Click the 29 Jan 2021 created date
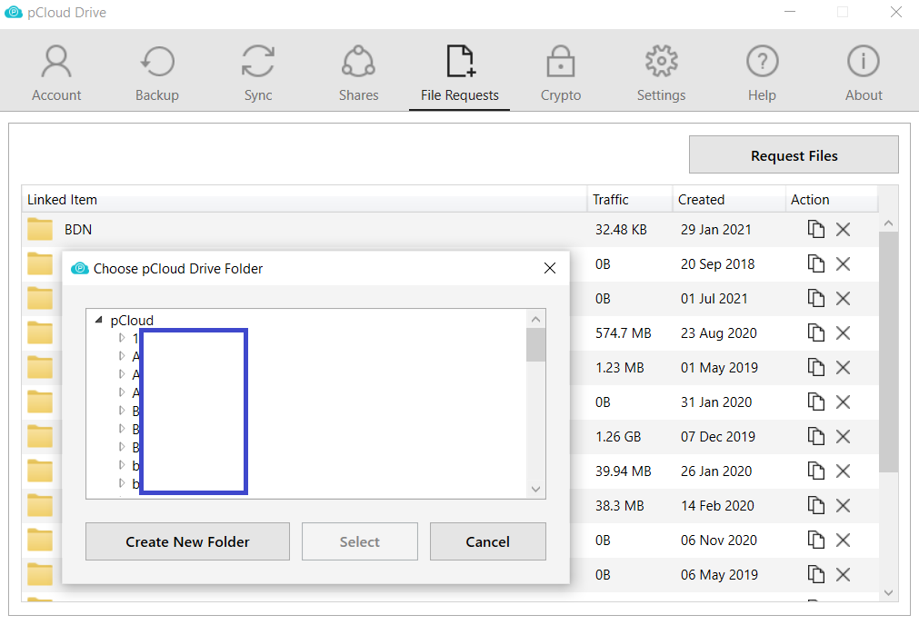This screenshot has width=919, height=625. tap(715, 229)
